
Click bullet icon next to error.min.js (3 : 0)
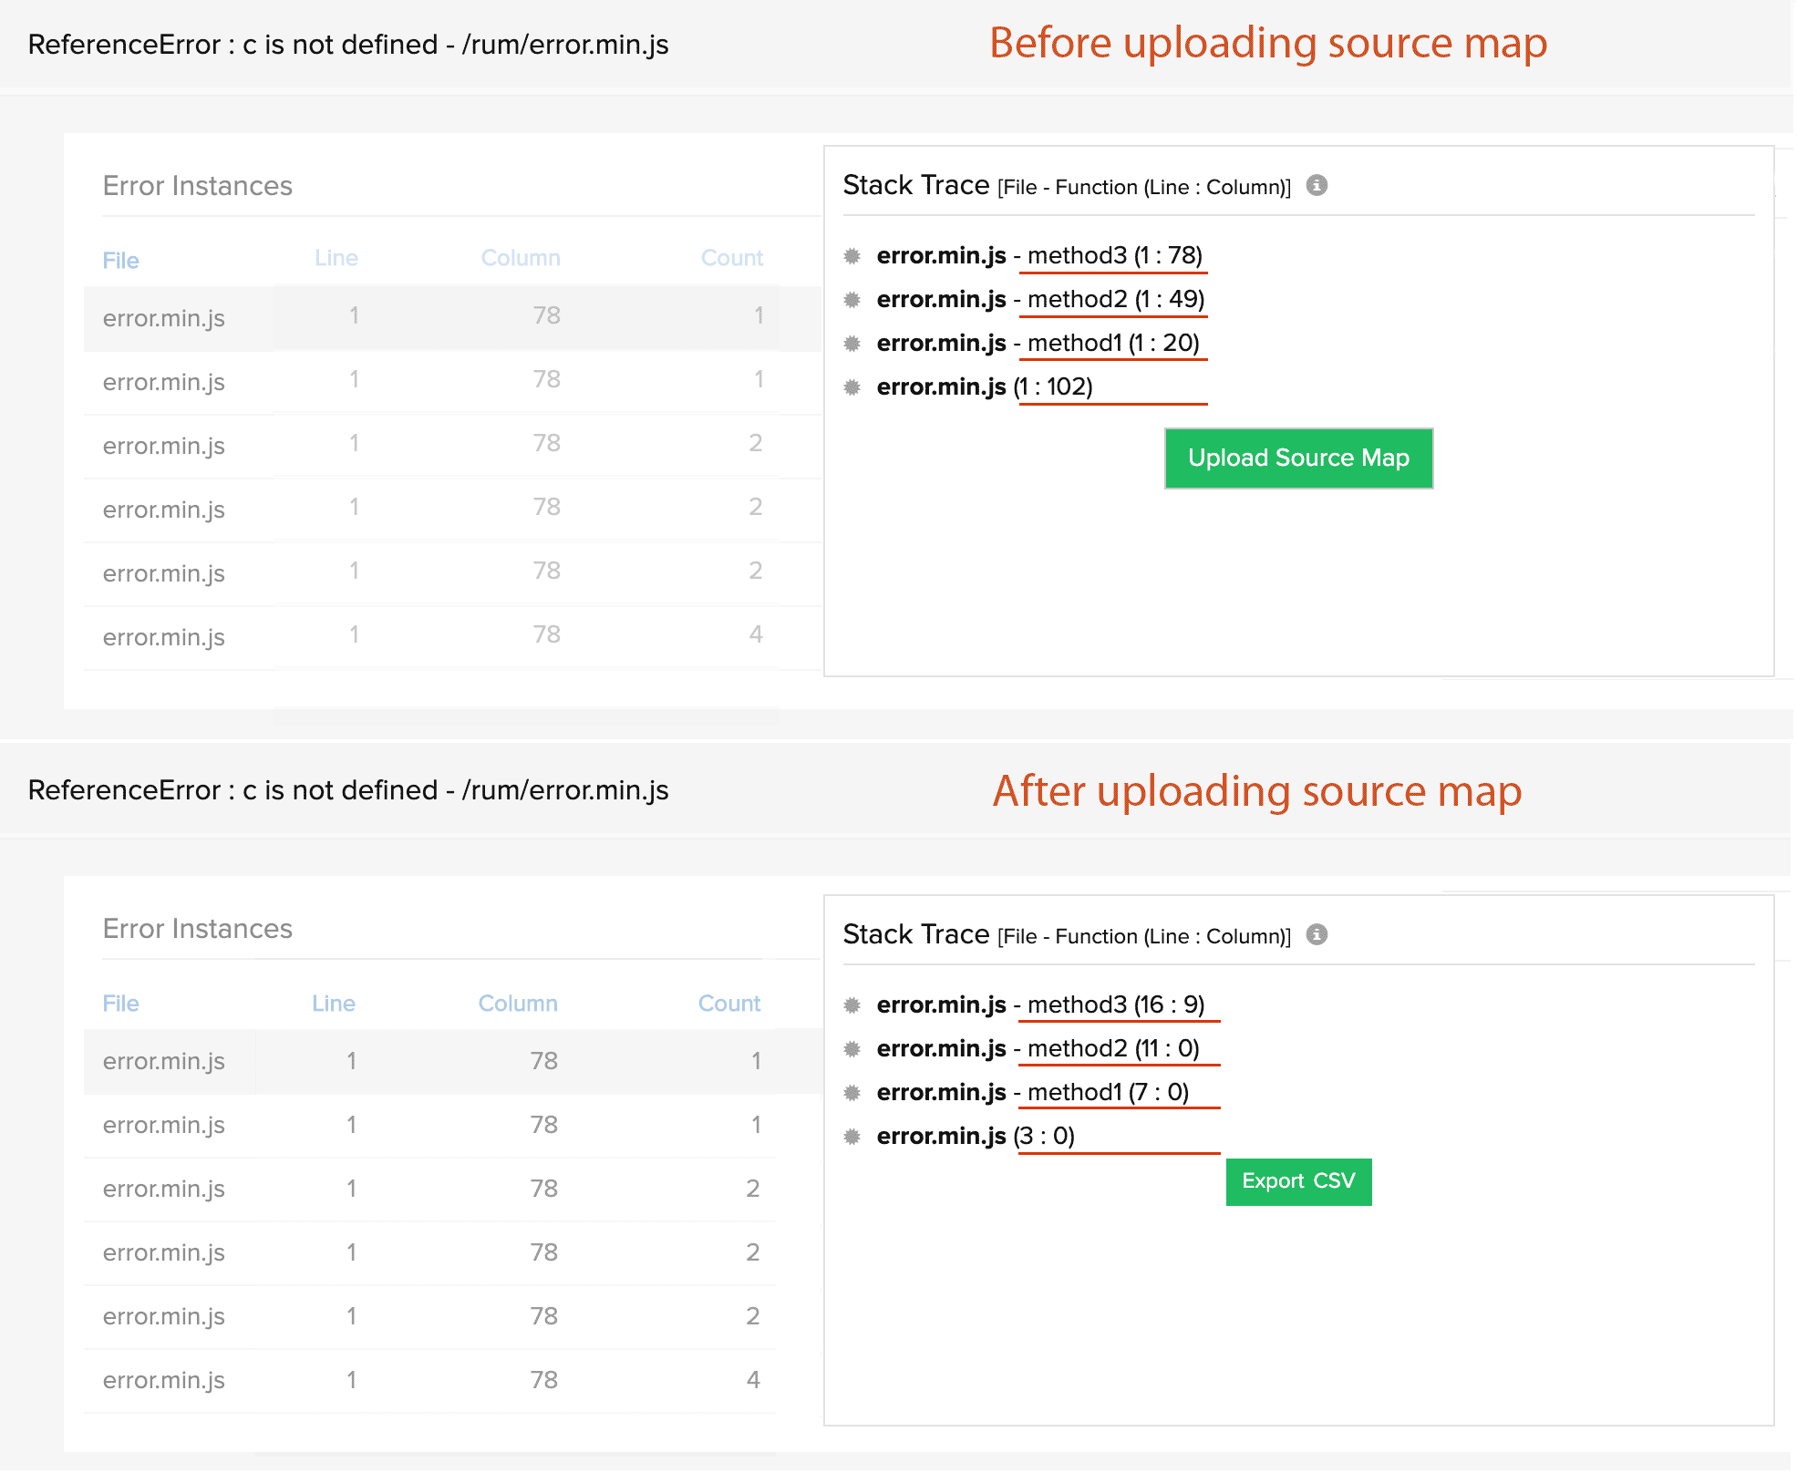[852, 1137]
